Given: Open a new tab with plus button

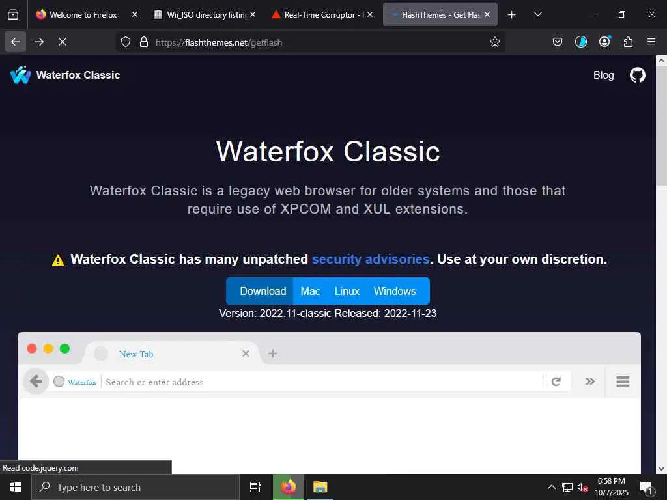Looking at the screenshot, I should pyautogui.click(x=512, y=15).
